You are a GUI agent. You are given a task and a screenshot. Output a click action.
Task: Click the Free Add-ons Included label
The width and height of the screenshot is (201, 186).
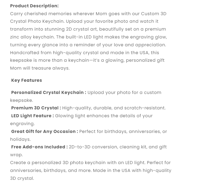pos(40,147)
